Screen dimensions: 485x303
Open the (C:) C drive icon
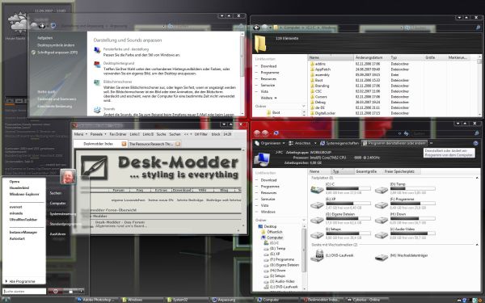[x=317, y=189]
